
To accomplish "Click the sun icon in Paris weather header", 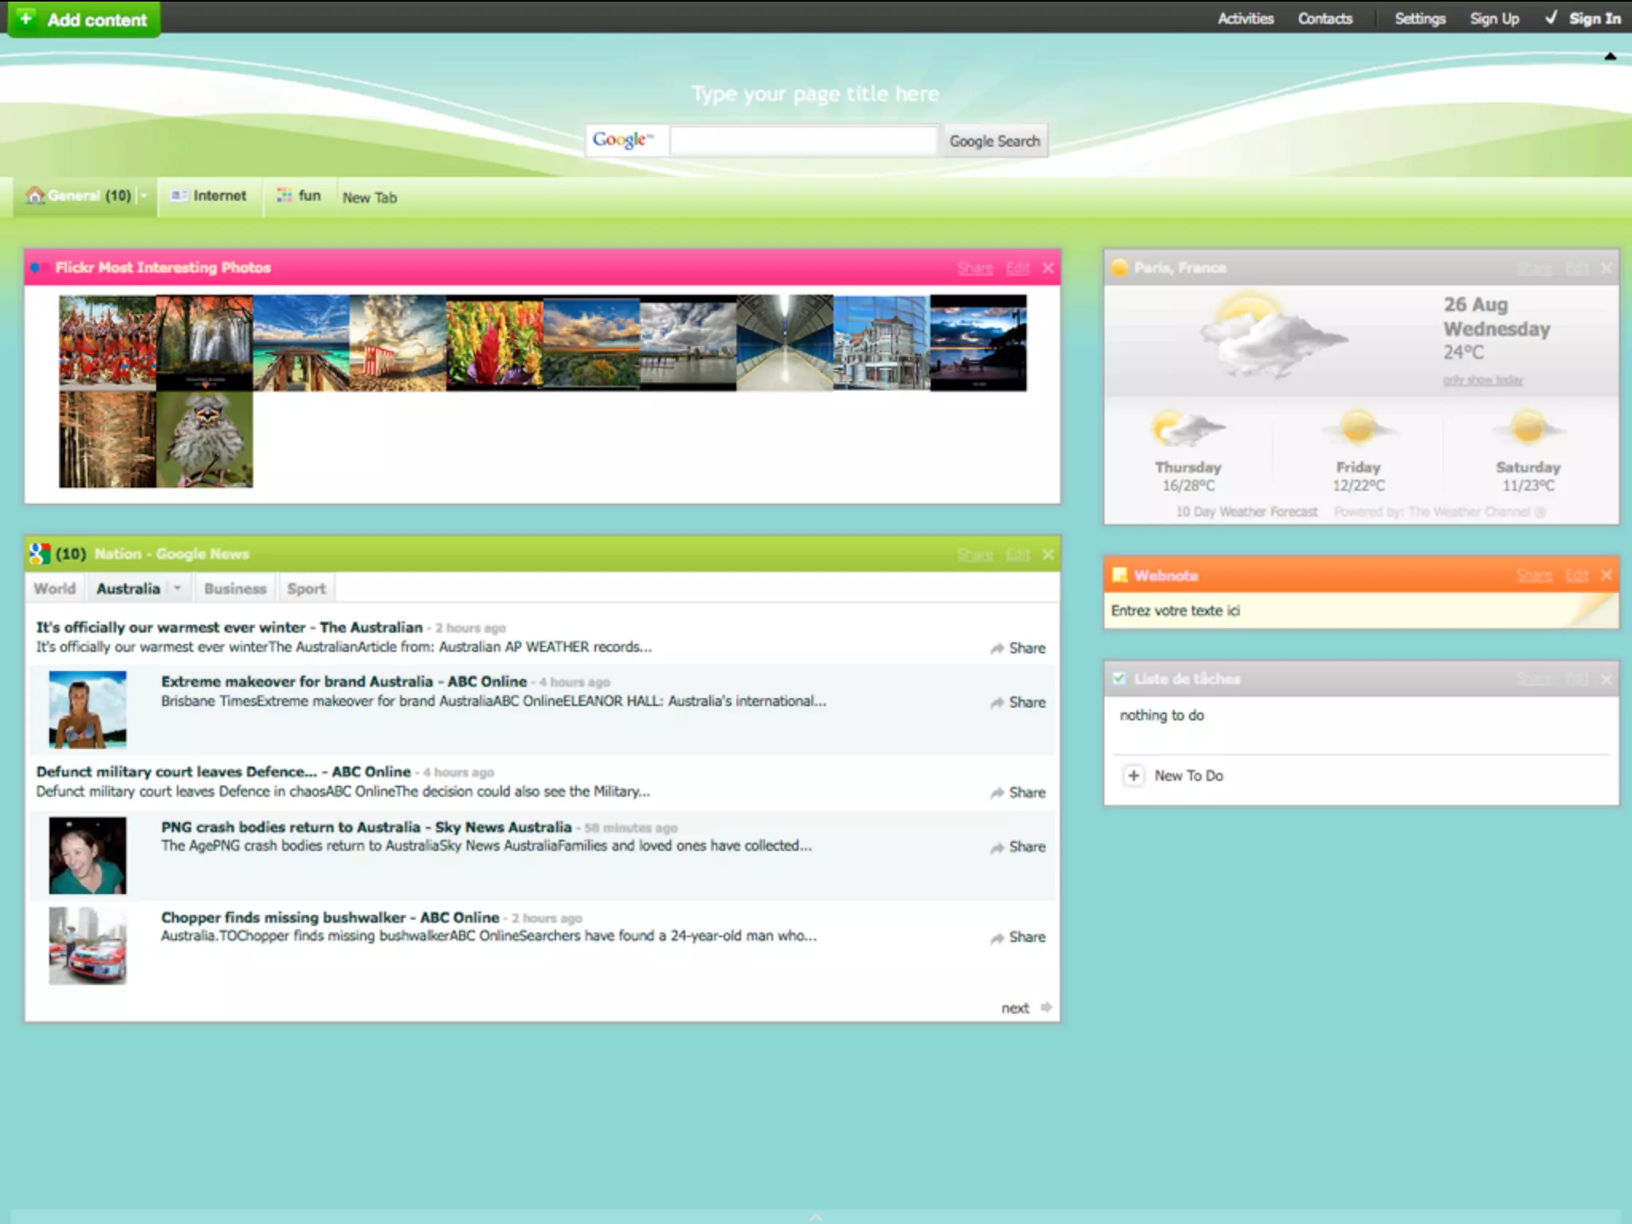I will (1120, 268).
